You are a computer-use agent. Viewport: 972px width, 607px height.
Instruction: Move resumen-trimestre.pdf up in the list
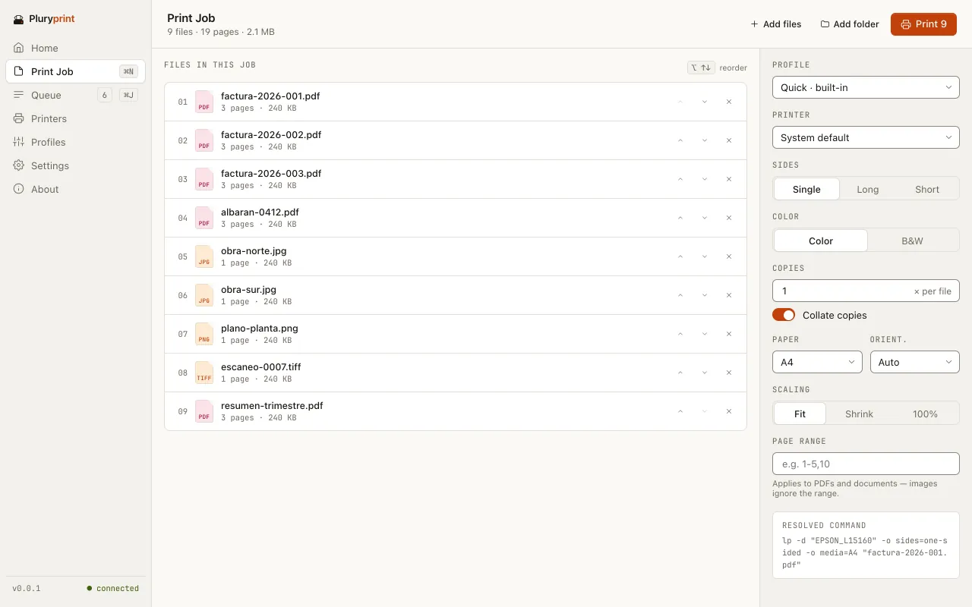(x=680, y=411)
